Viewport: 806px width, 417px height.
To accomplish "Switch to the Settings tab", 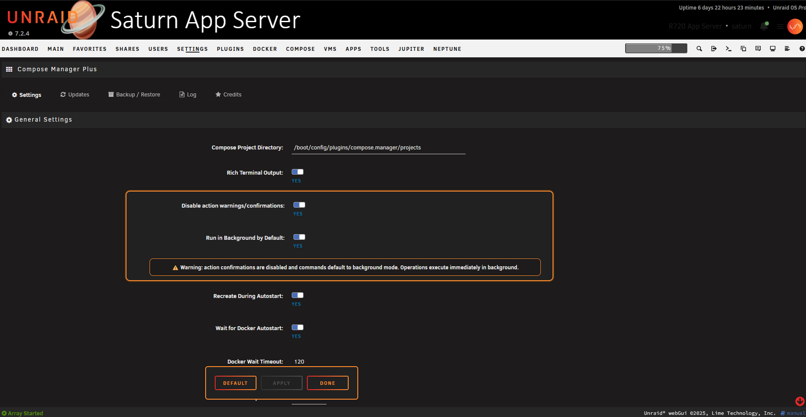I will 27,95.
